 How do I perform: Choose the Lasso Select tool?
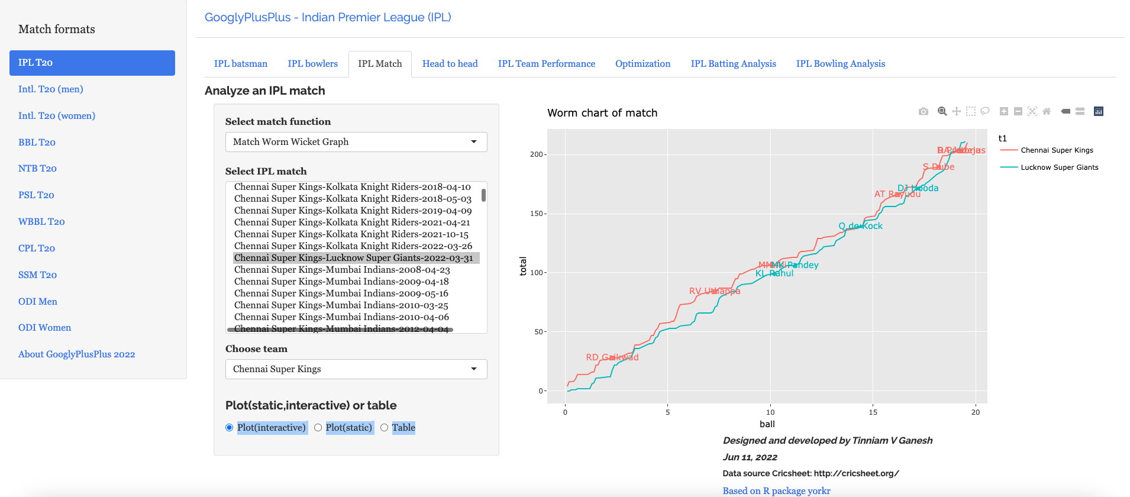point(985,111)
